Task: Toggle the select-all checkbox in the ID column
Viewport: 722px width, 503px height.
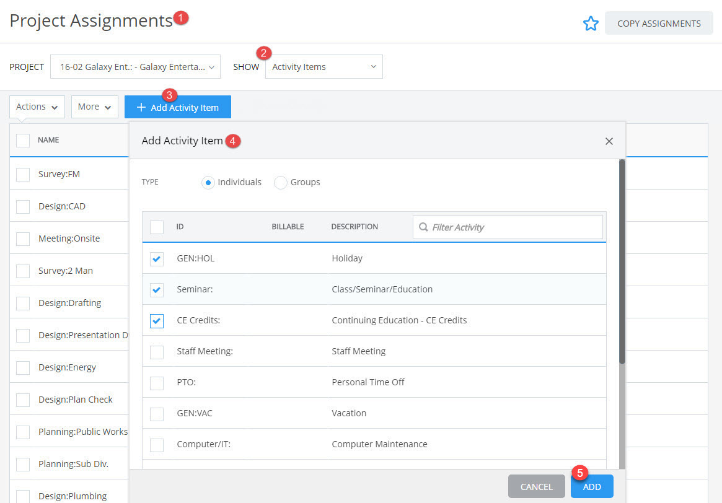Action: 157,227
